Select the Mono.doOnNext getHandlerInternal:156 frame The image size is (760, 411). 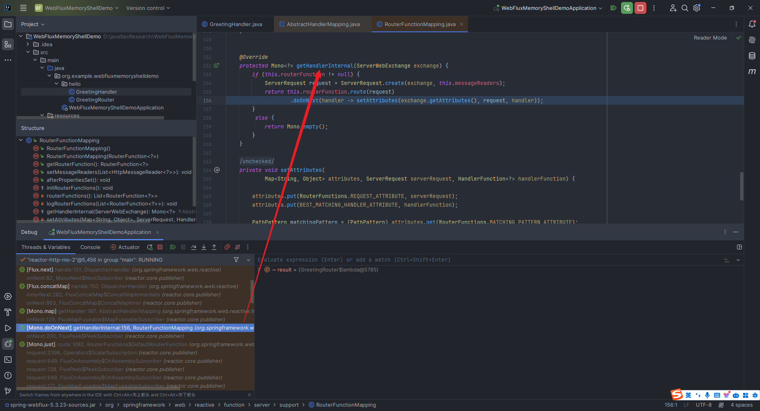coord(135,328)
